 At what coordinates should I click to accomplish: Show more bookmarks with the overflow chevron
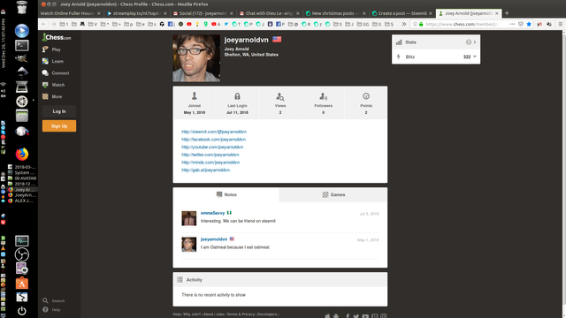coord(404,24)
